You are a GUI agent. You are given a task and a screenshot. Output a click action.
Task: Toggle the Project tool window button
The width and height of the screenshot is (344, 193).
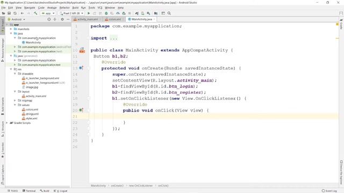tap(3, 26)
